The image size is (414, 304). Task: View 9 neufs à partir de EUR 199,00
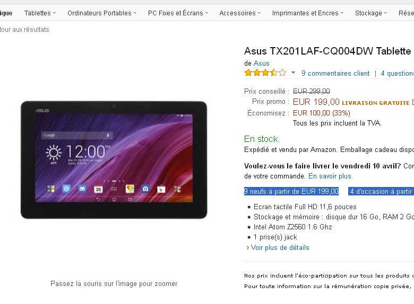pyautogui.click(x=291, y=191)
